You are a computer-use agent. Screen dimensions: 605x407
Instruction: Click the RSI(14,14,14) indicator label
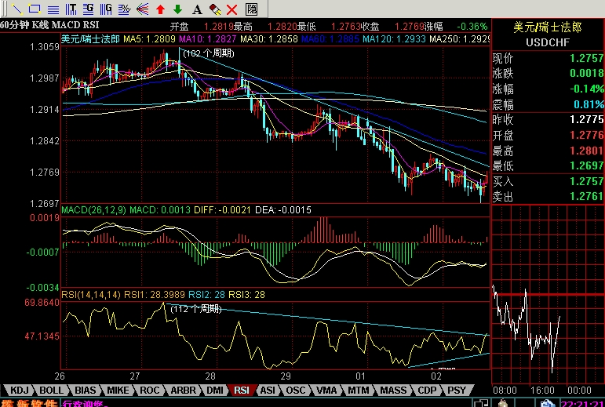point(91,295)
